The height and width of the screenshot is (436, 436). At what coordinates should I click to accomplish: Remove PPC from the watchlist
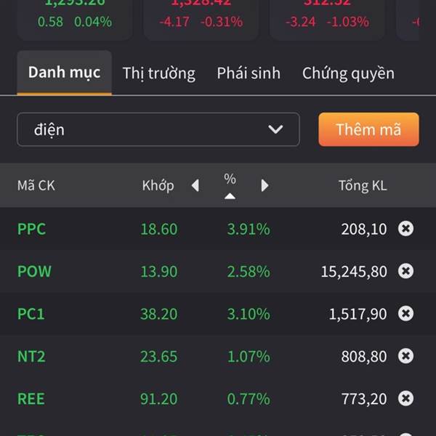coord(405,229)
